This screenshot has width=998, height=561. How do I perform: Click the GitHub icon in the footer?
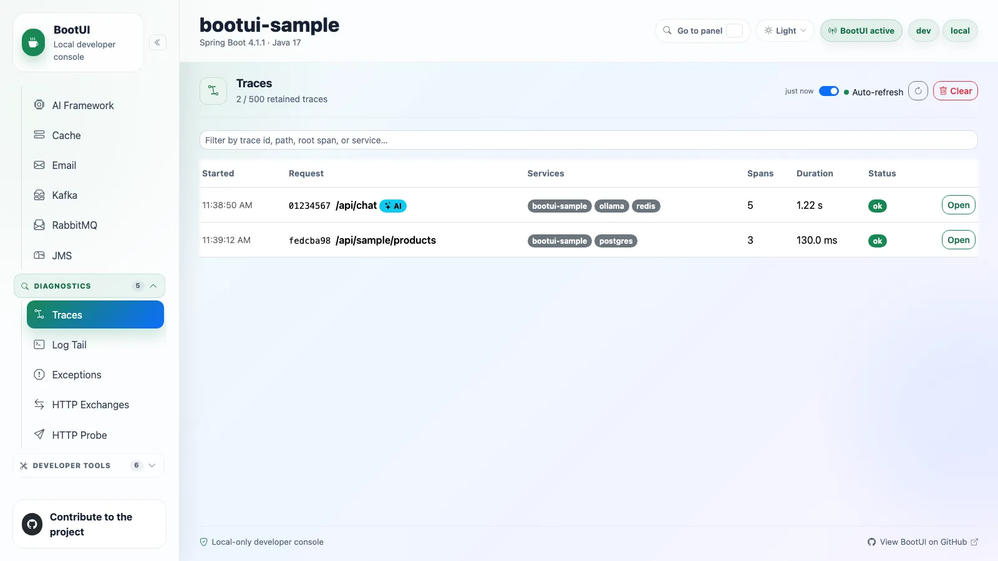click(872, 542)
